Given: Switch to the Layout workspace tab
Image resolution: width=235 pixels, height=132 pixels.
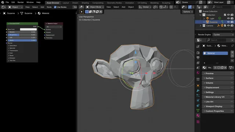Looking at the screenshot, I should (66, 3).
